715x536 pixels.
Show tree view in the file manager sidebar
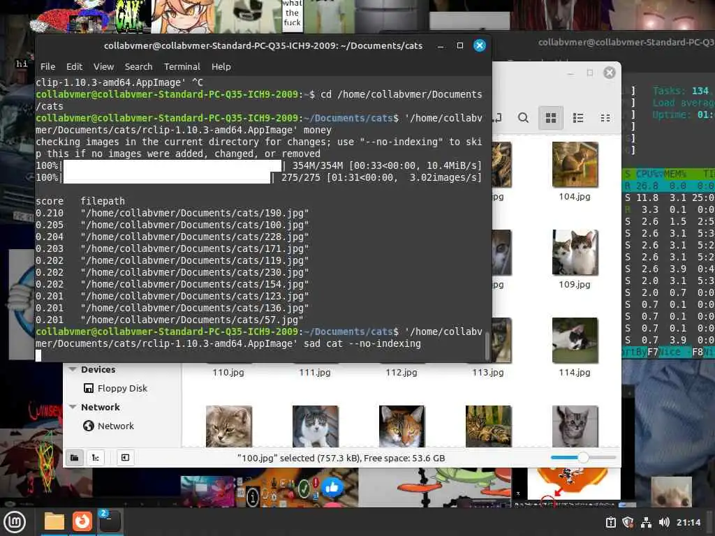(x=96, y=458)
